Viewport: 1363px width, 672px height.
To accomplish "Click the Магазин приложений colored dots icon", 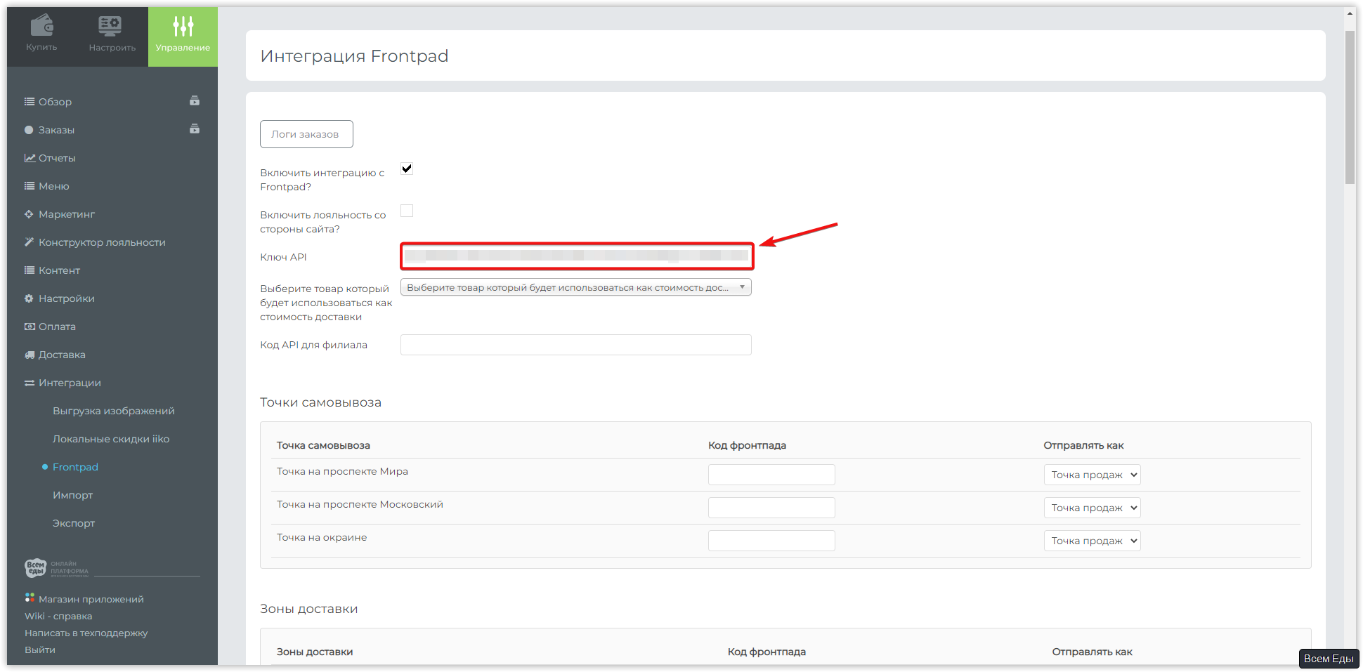I will pos(30,598).
